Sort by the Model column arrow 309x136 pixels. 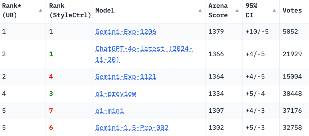tap(200, 11)
